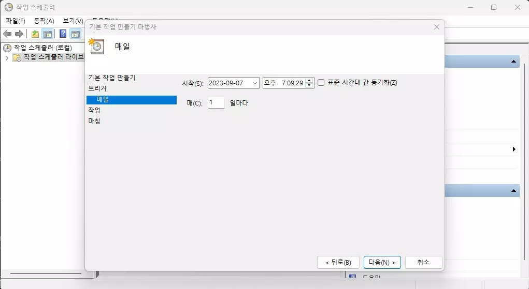Screen dimensions: 529x289
Task: Collapse the first Actions pane section arrow
Action: click(513, 62)
